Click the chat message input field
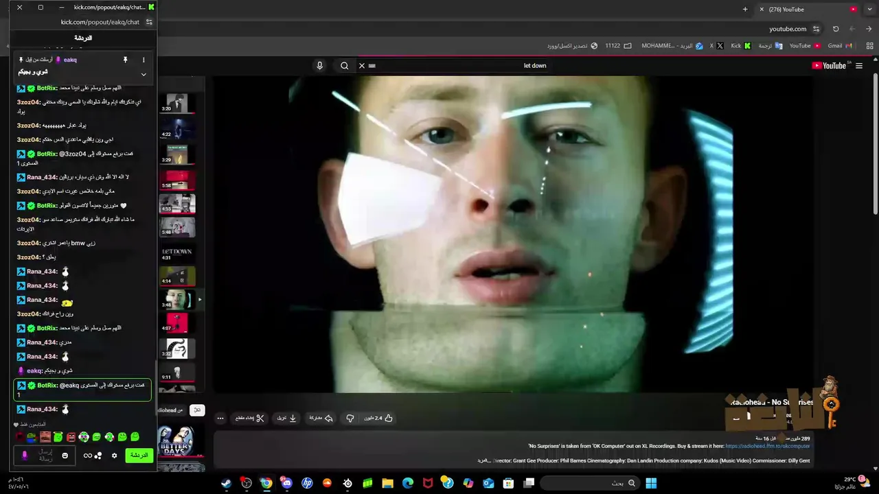 tap(45, 456)
